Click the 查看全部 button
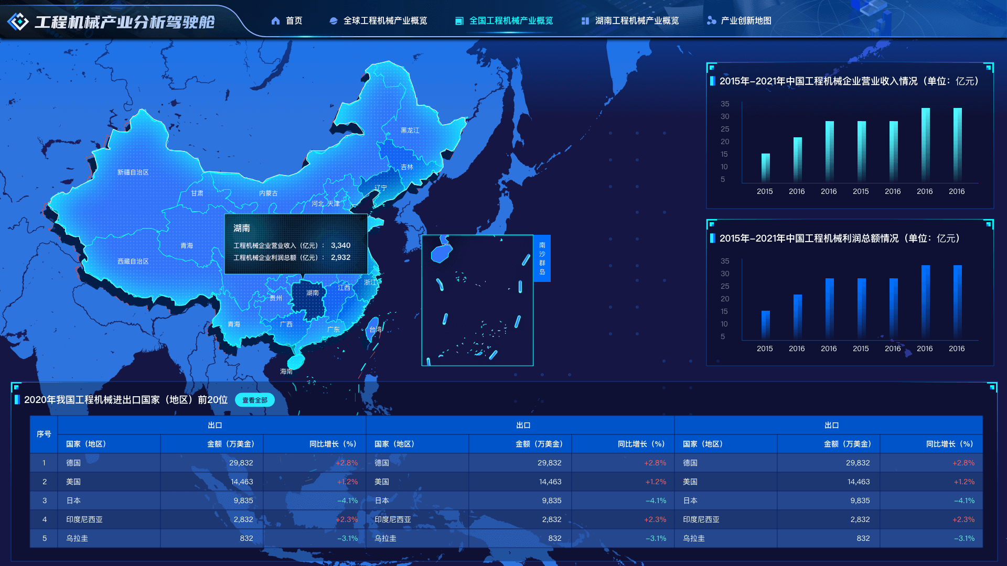The height and width of the screenshot is (566, 1007). click(x=255, y=400)
